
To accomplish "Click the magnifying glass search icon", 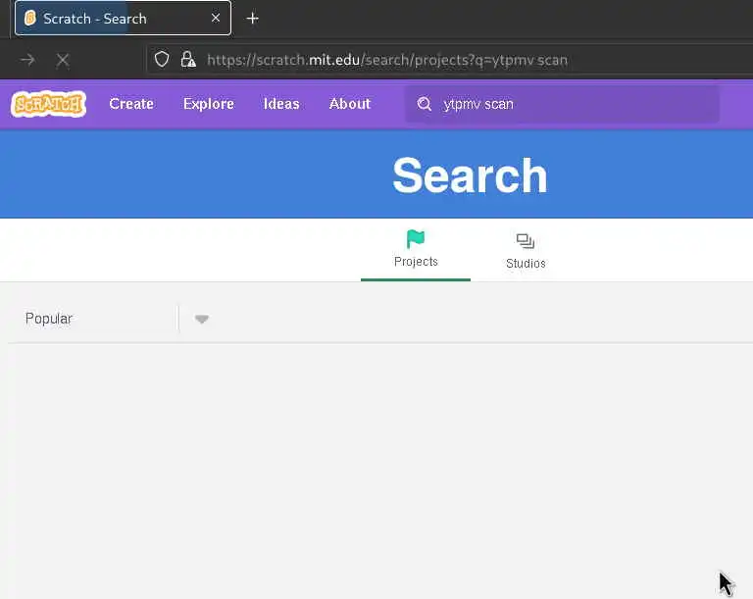I will point(424,104).
